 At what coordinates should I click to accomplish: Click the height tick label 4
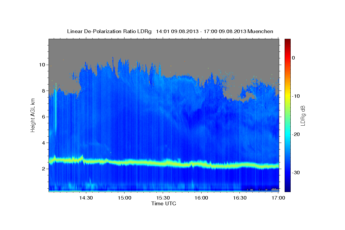(x=43, y=143)
